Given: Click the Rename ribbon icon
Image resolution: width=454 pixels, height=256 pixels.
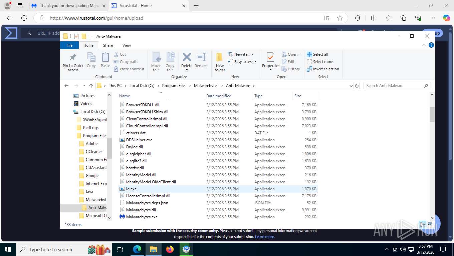Looking at the screenshot, I should 201,60.
